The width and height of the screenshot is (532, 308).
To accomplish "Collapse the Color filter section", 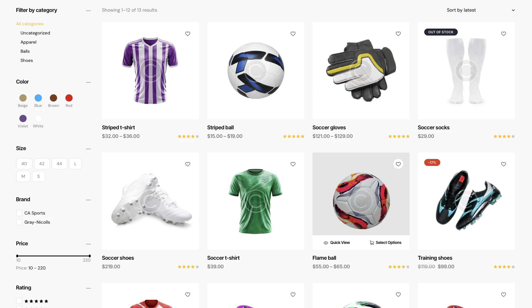I will (x=88, y=82).
